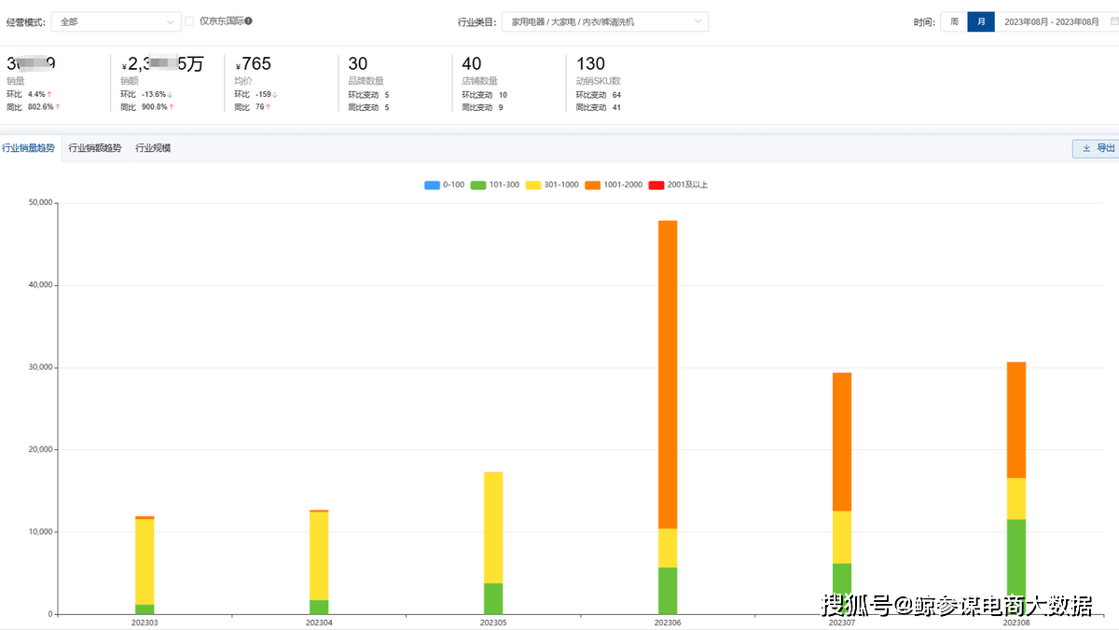Select the 月 time granularity option

tap(980, 21)
